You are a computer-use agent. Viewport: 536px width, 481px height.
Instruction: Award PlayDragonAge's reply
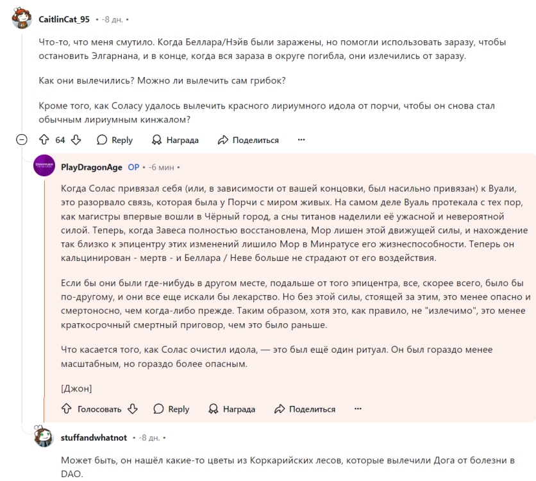tap(231, 409)
